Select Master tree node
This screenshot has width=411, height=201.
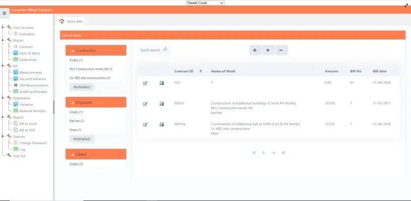(18, 41)
